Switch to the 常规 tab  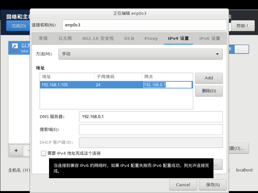(43, 38)
